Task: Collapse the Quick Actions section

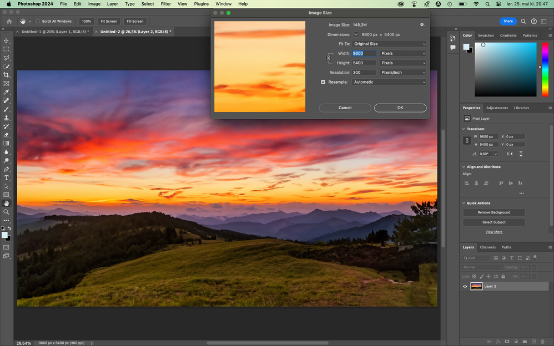Action: pos(464,203)
